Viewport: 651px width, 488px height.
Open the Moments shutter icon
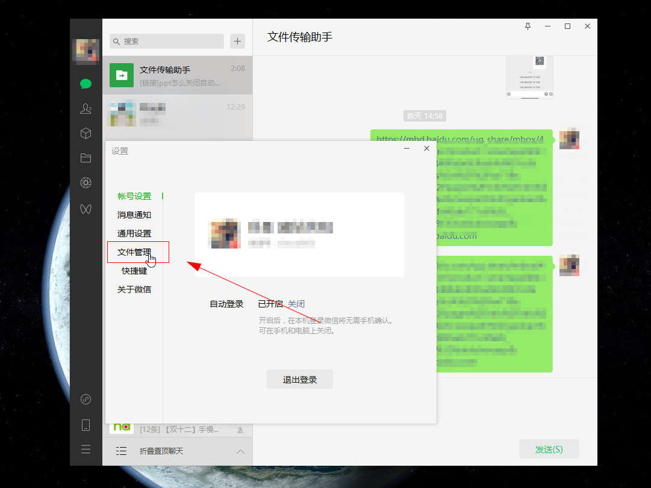(86, 182)
